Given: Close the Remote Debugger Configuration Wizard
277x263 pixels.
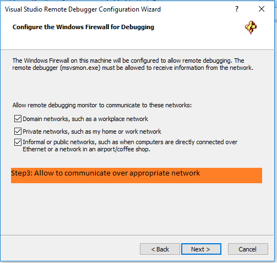Looking at the screenshot, I should coord(262,9).
